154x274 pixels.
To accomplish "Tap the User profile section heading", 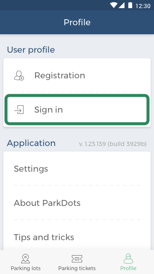I will pyautogui.click(x=31, y=50).
